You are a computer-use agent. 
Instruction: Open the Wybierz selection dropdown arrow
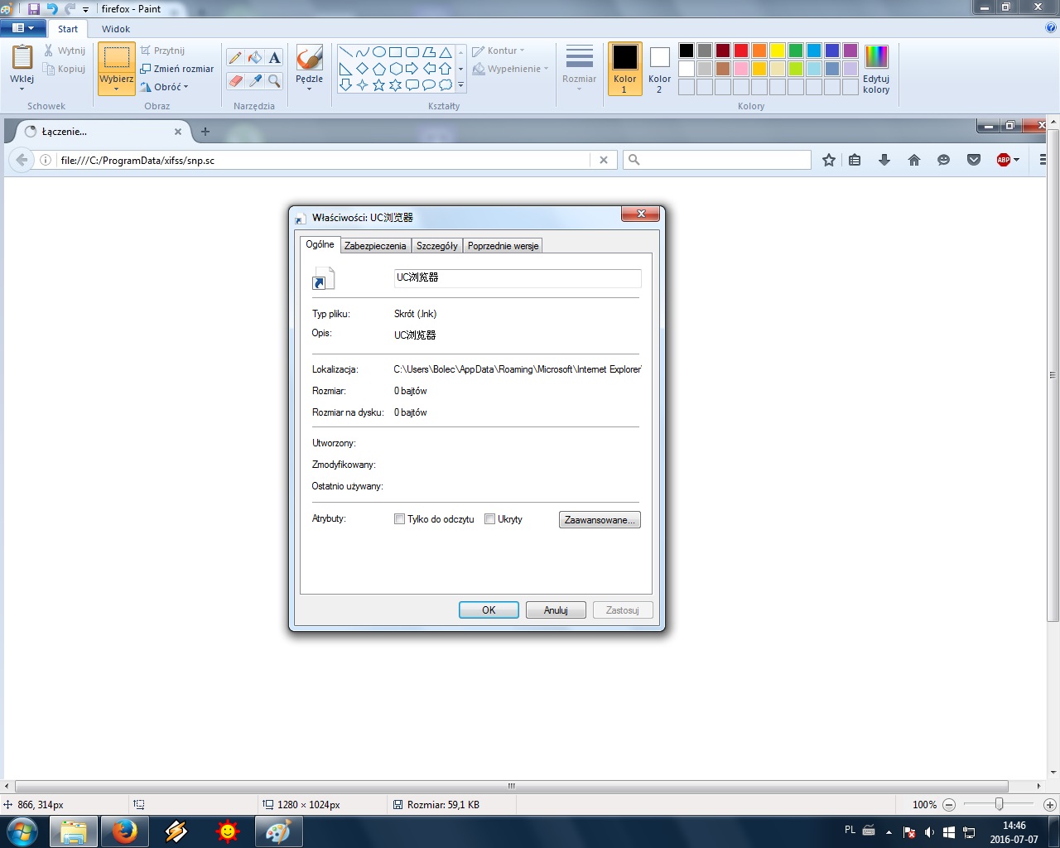(x=117, y=89)
